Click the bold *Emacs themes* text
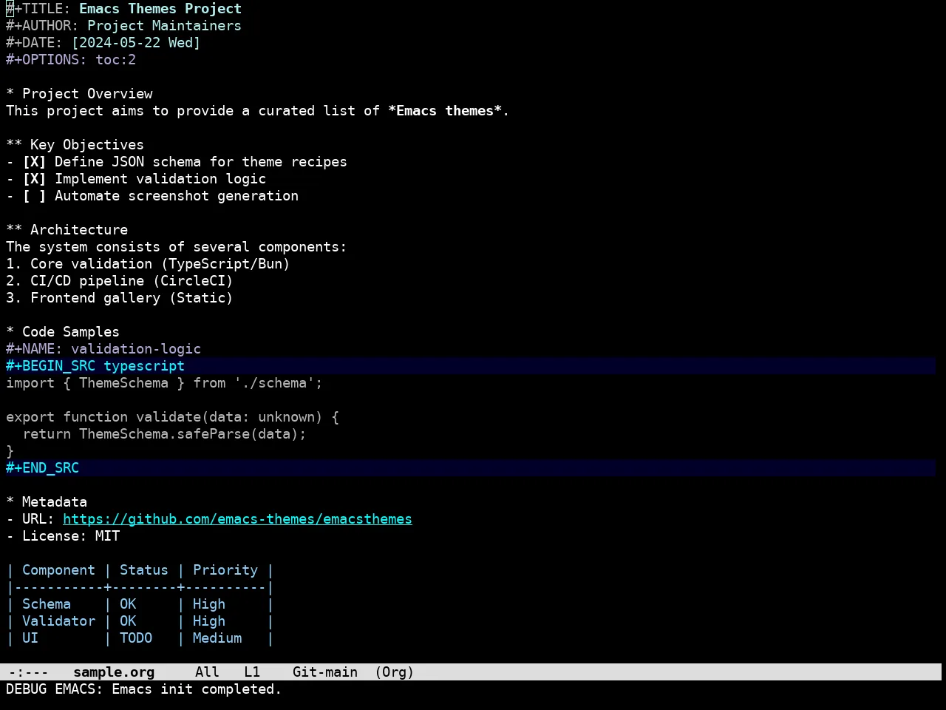The width and height of the screenshot is (946, 710). pyautogui.click(x=445, y=111)
